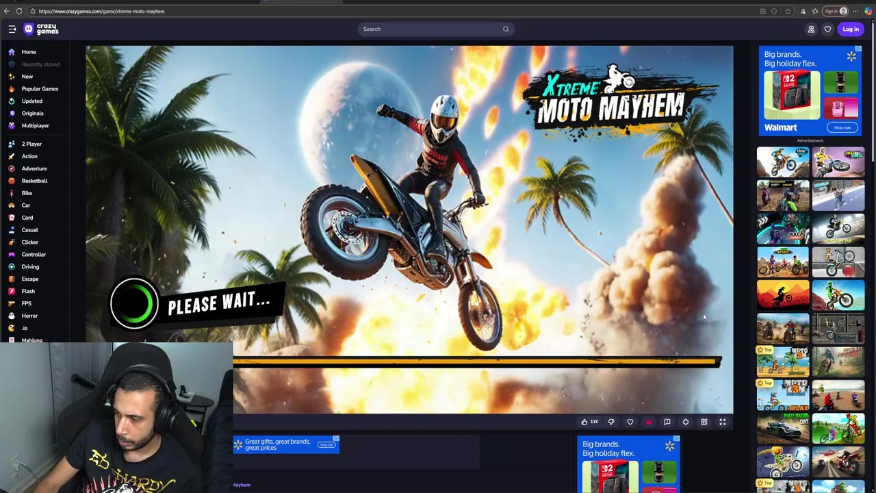Screen dimensions: 876x493
Task: Open FPS category
Action: [x=26, y=304]
